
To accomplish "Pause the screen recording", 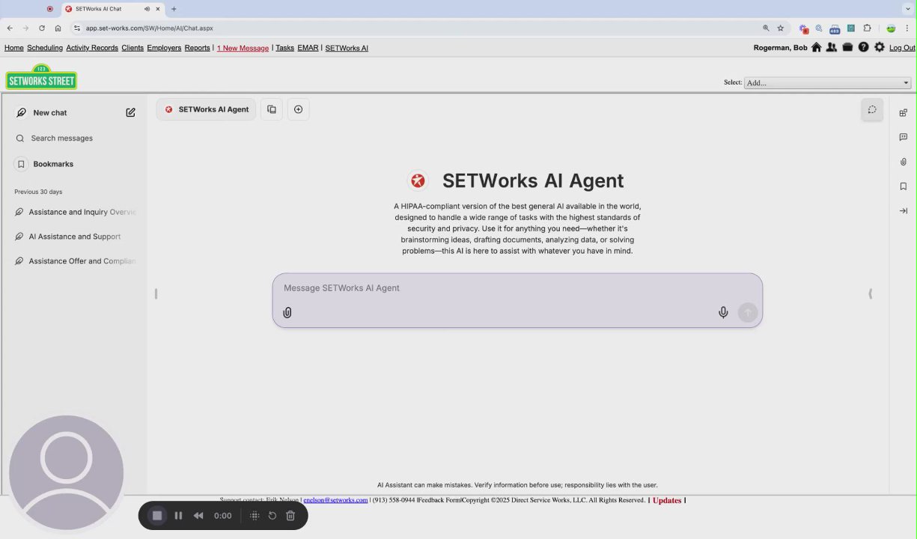I will pos(178,515).
